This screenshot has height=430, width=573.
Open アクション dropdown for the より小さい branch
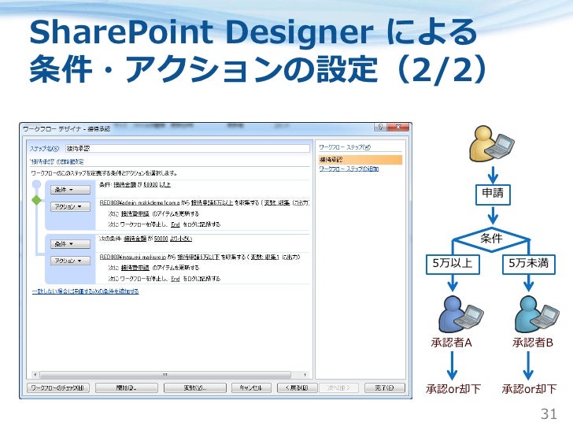tap(70, 261)
